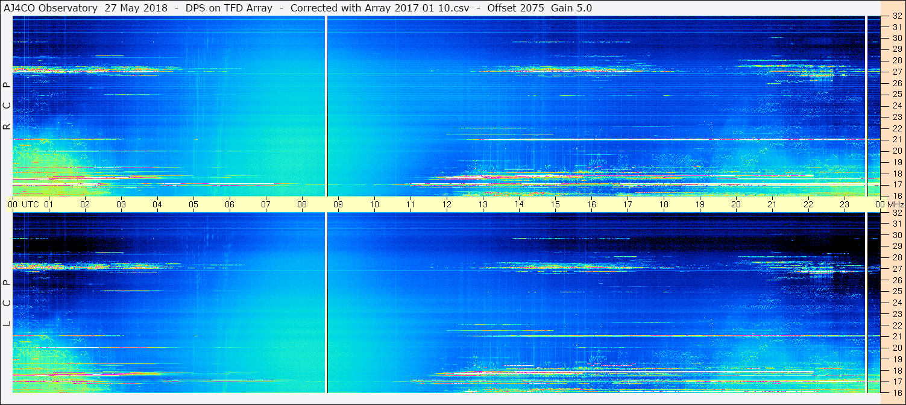Click the 22 MHz tick on LCP scale
This screenshot has height=405, width=906.
tap(896, 325)
